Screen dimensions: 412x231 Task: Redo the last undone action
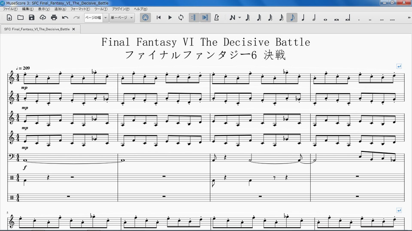[x=76, y=18]
